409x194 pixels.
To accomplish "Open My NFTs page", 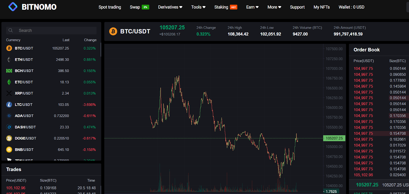I will pyautogui.click(x=322, y=7).
